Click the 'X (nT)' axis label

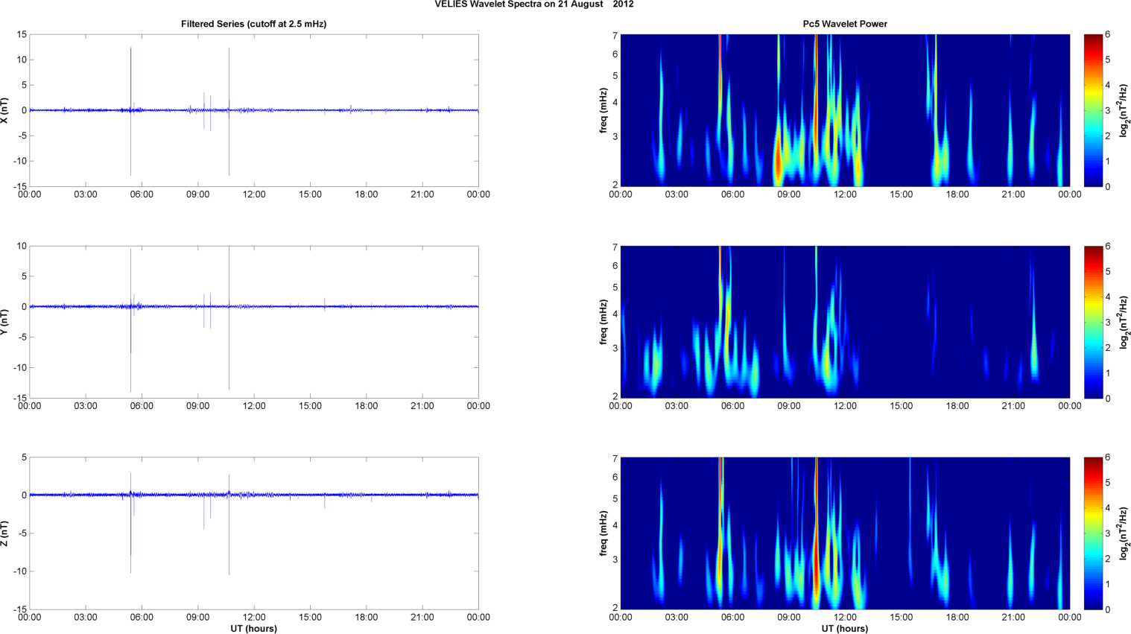4,110
